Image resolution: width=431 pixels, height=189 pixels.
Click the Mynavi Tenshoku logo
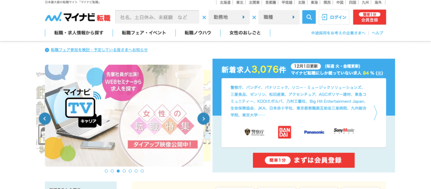(78, 17)
